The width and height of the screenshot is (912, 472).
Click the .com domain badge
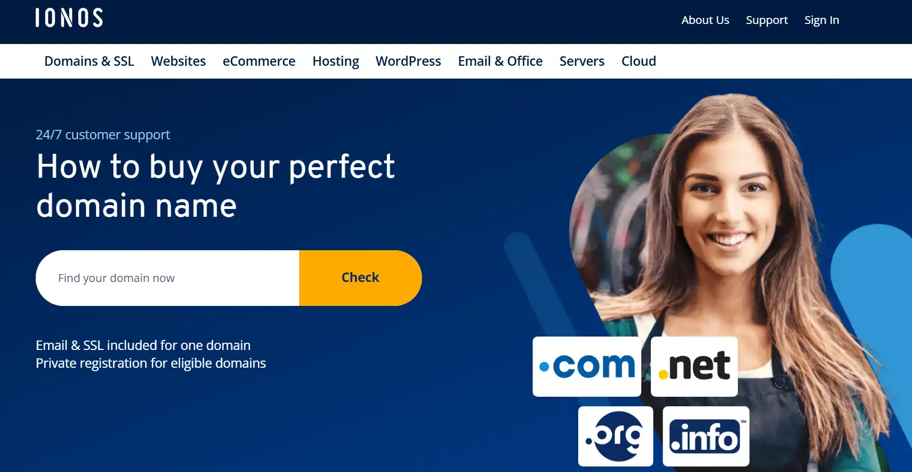[587, 366]
